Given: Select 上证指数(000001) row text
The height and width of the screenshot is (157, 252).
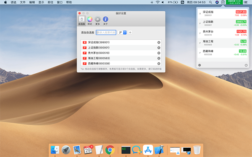Looking at the screenshot, I should 99,48.
